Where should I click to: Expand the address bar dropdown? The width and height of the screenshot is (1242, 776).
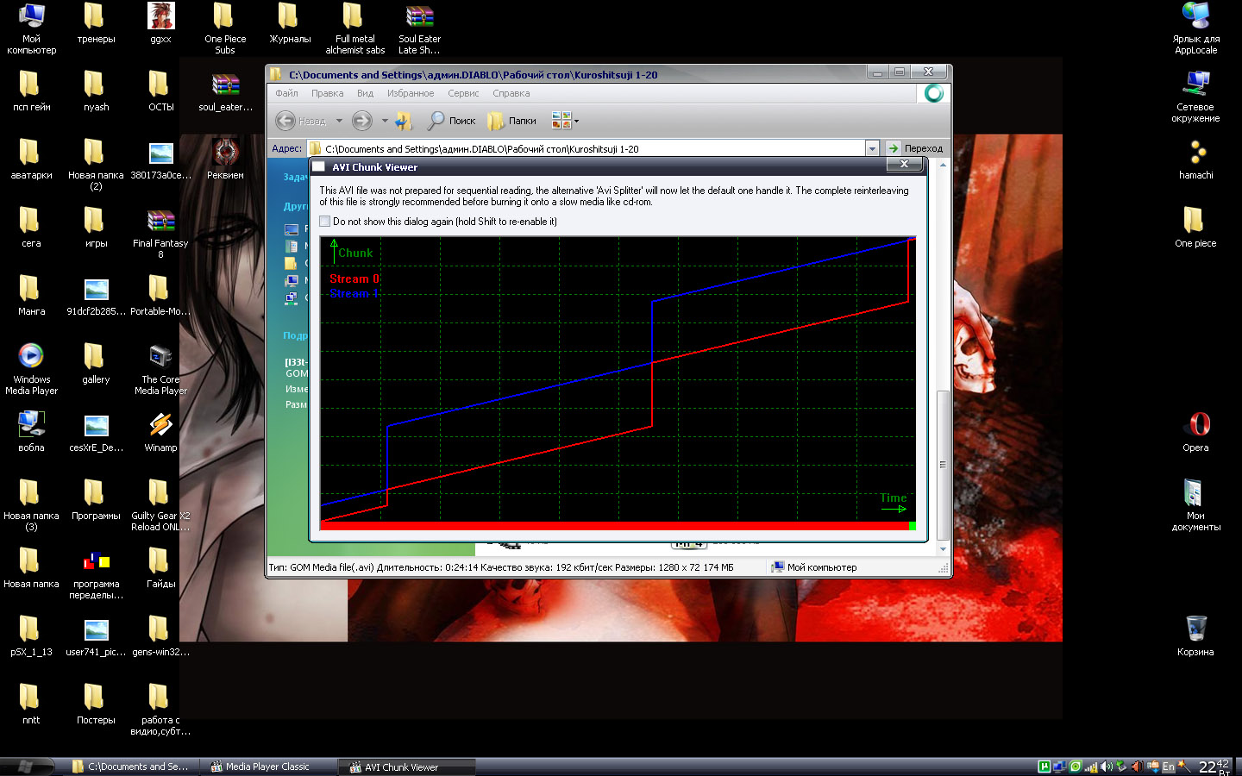tap(872, 148)
